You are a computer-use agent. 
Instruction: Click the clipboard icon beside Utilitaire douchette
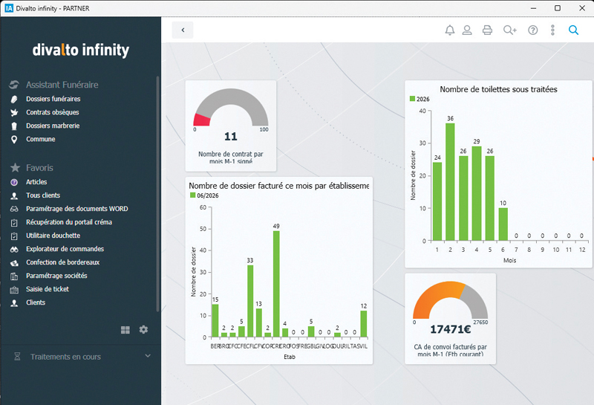point(14,236)
